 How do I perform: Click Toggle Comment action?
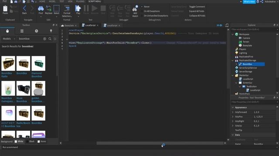pyautogui.click(x=197, y=7)
